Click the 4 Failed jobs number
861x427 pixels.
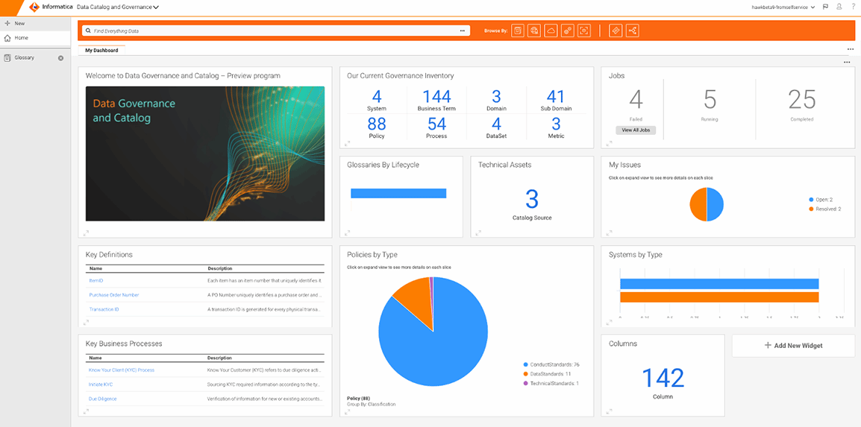click(636, 100)
